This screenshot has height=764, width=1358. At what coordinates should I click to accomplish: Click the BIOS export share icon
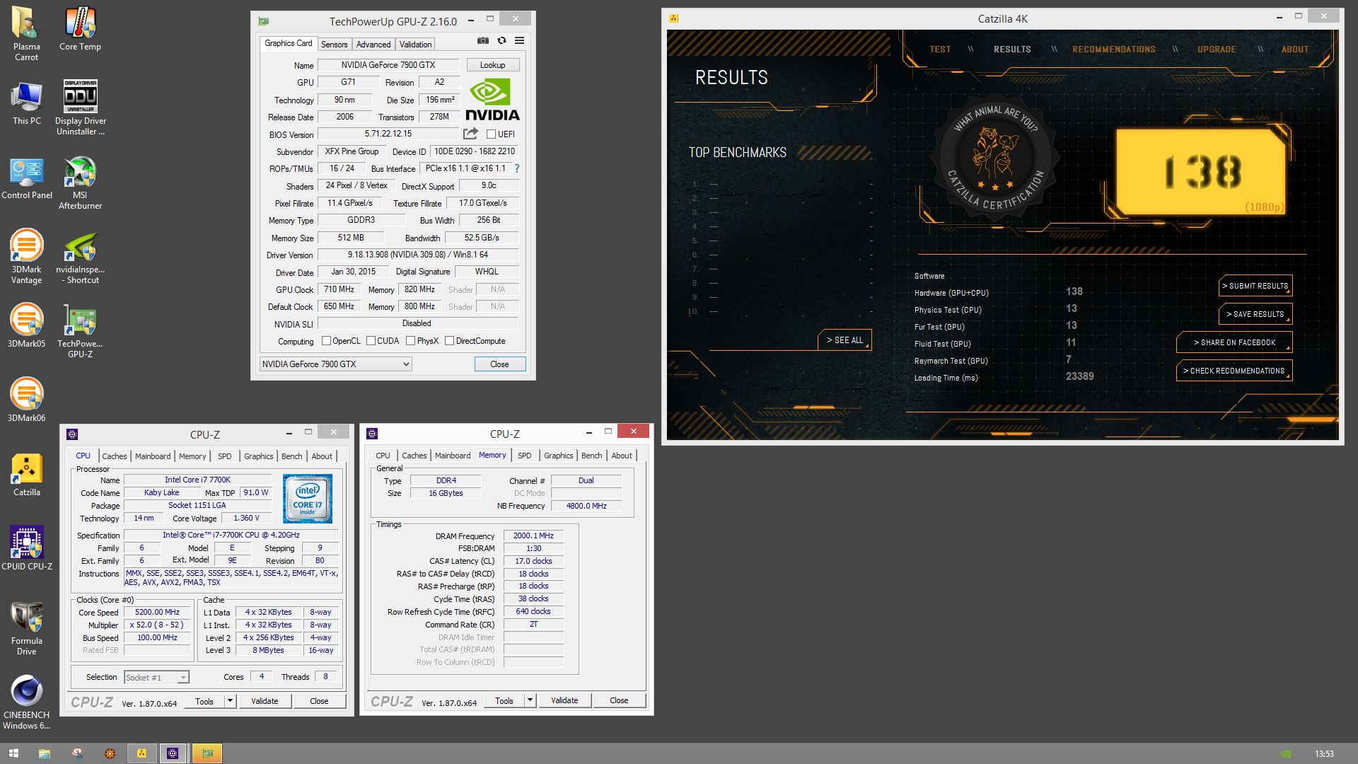click(470, 133)
